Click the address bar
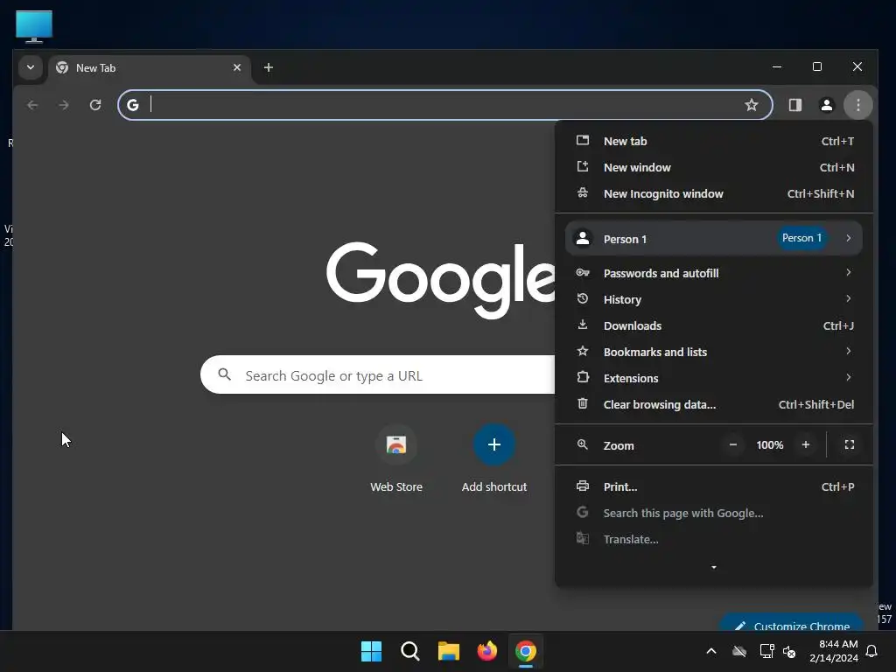This screenshot has height=672, width=896. pyautogui.click(x=445, y=105)
